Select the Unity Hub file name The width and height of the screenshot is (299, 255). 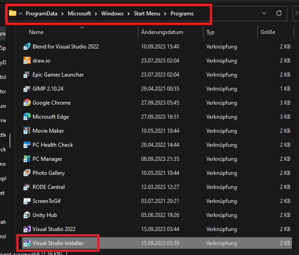click(45, 215)
